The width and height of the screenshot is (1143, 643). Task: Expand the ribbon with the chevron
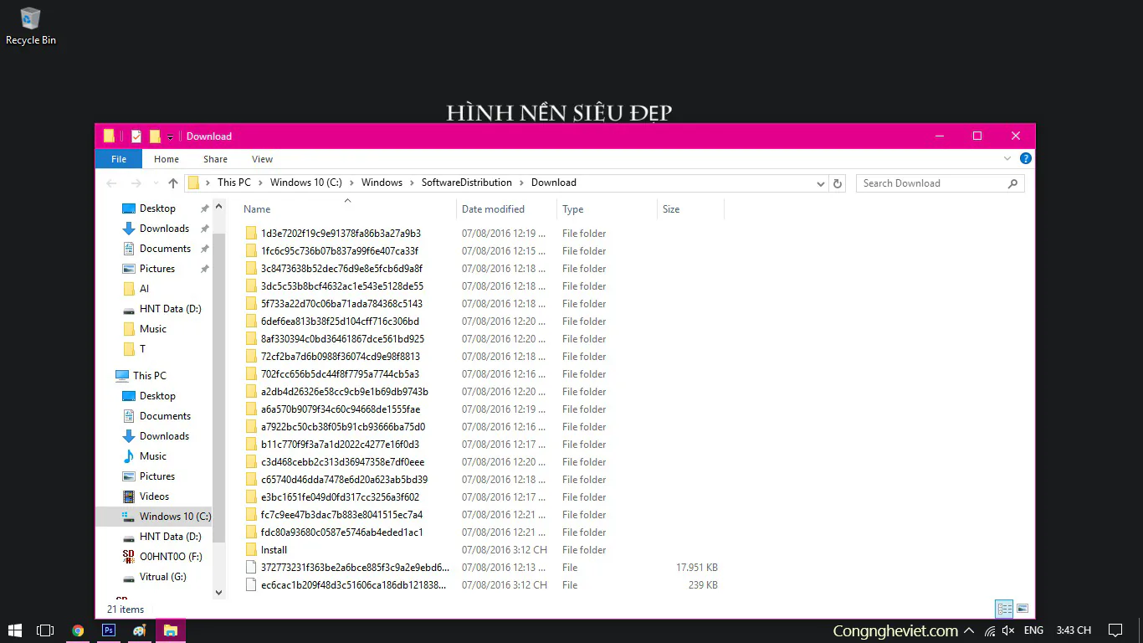click(x=1007, y=158)
